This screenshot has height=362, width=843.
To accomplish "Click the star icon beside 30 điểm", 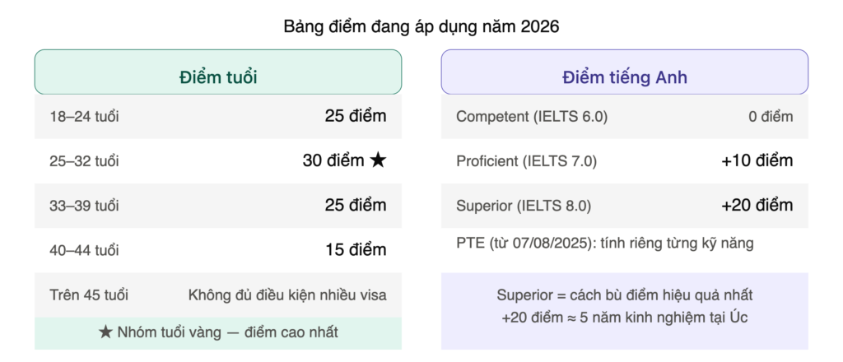I will (x=379, y=160).
